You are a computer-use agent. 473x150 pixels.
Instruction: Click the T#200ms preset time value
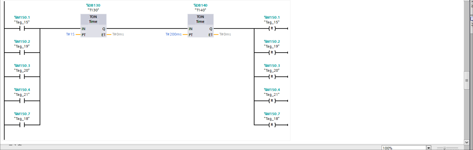[x=173, y=34]
